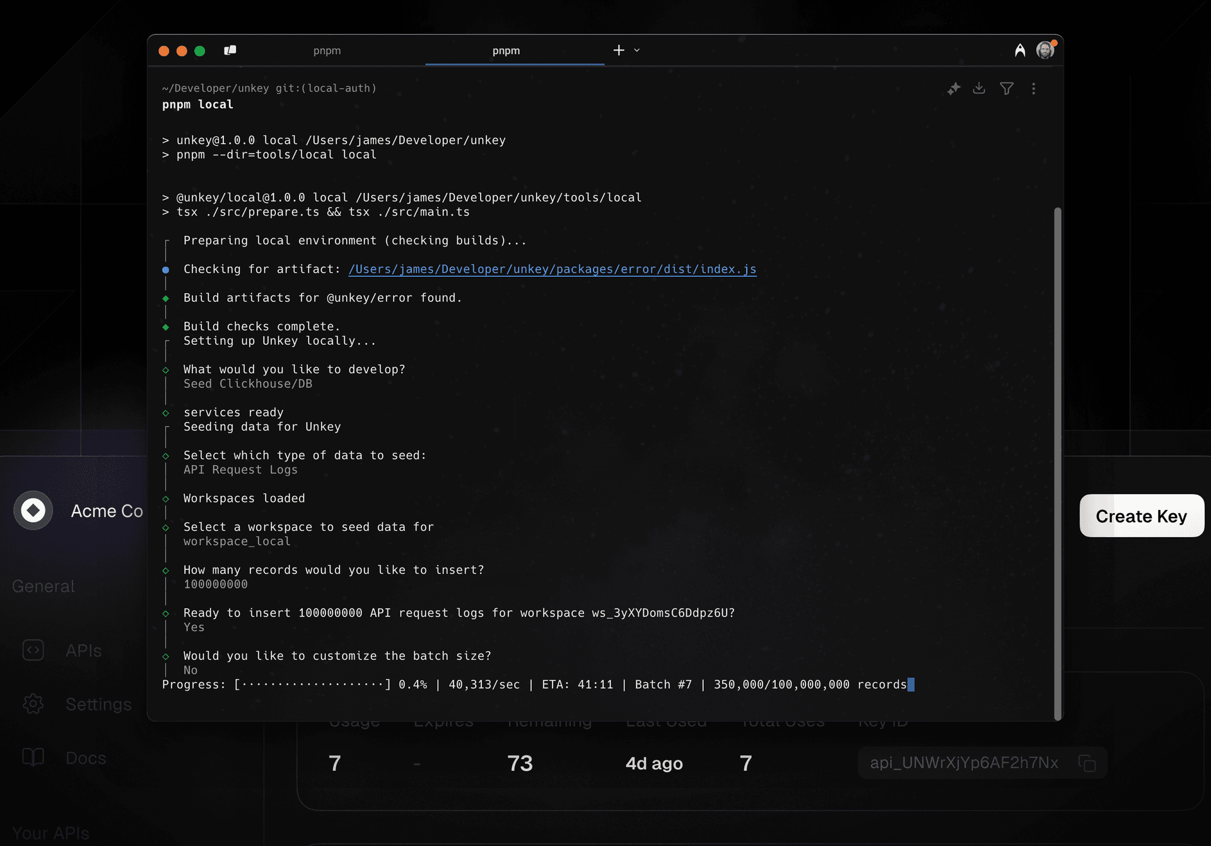Viewport: 1211px width, 846px height.
Task: Click the Create Key button
Action: tap(1141, 516)
